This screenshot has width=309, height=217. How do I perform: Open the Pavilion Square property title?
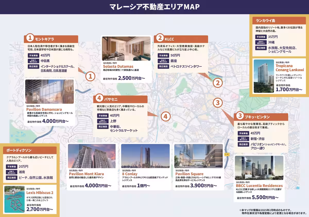189,174
